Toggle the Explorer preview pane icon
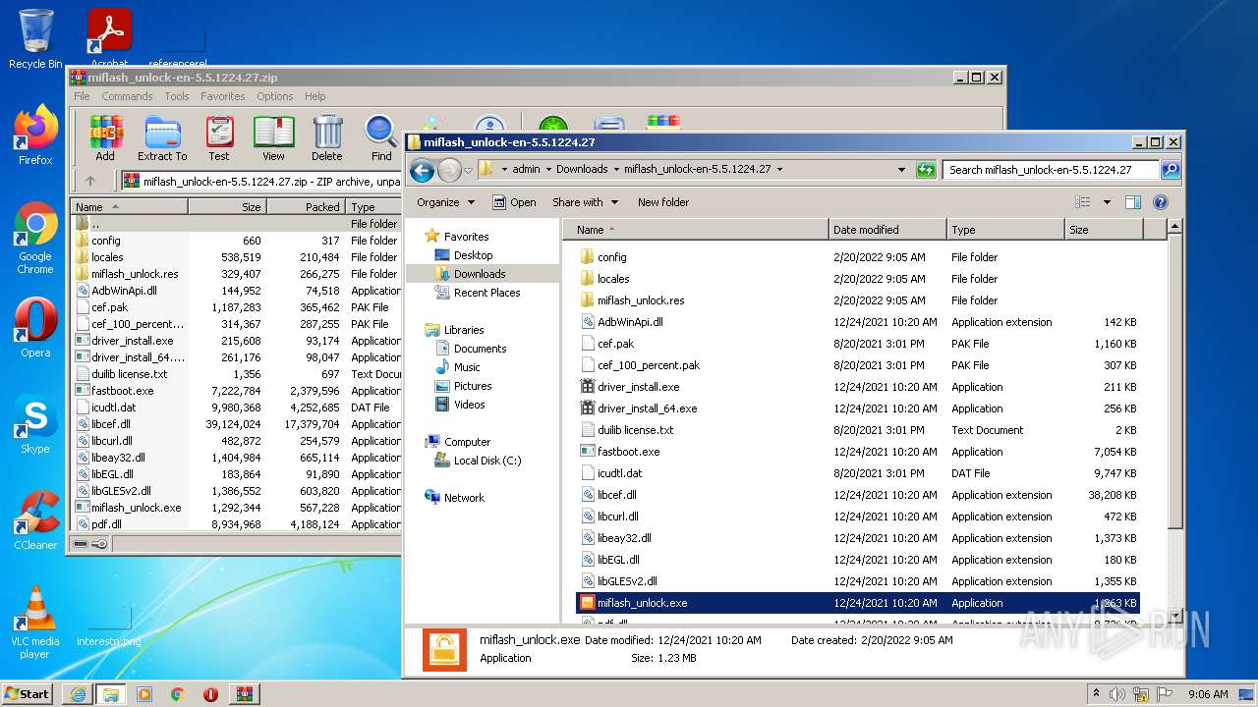This screenshot has width=1258, height=707. pos(1132,202)
